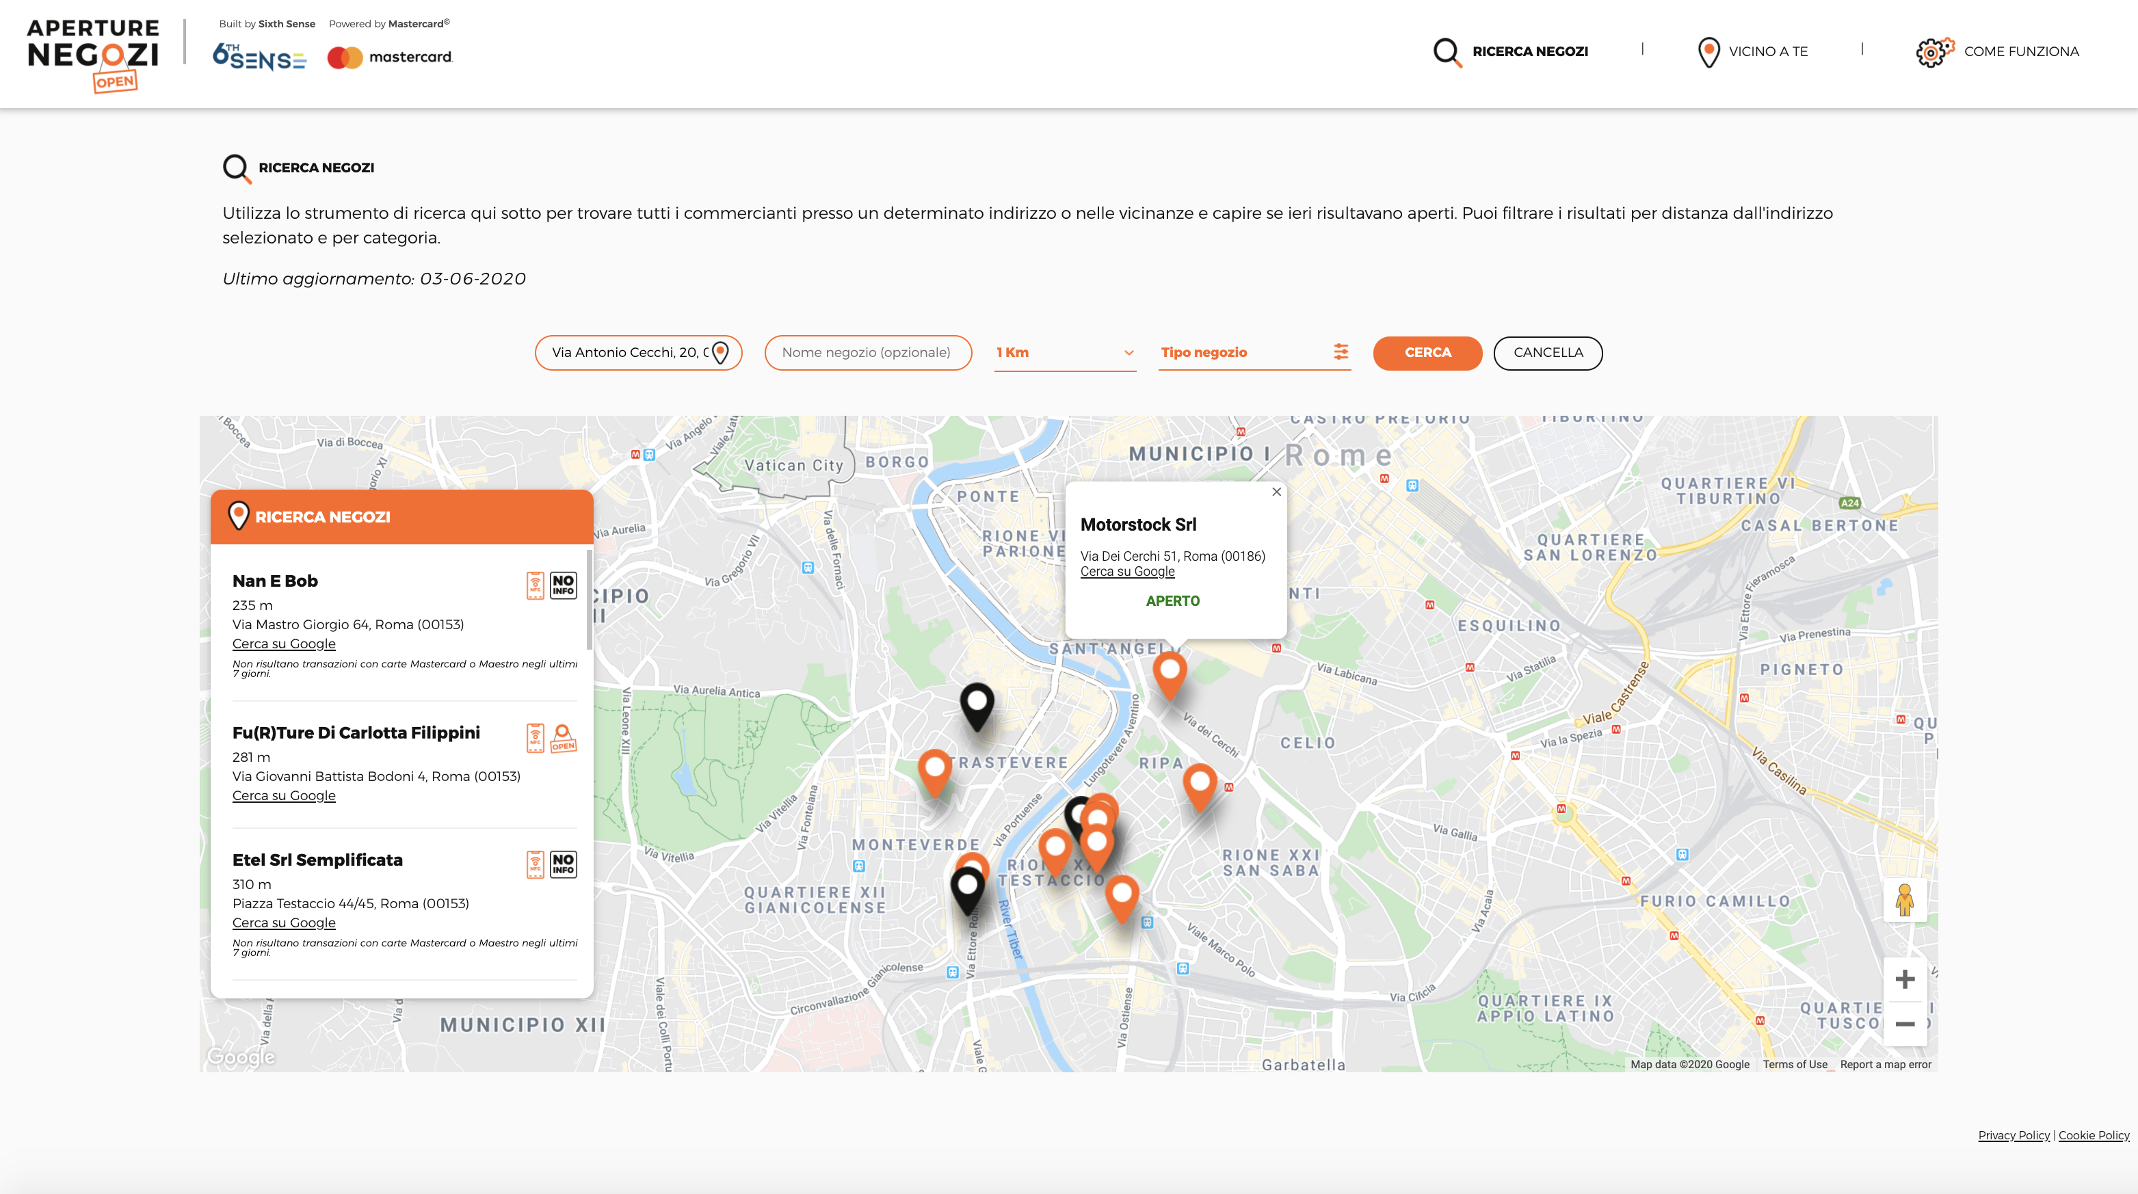The width and height of the screenshot is (2138, 1194).
Task: Click NFC icon for Etel Srl Semplificata
Action: pos(536,864)
